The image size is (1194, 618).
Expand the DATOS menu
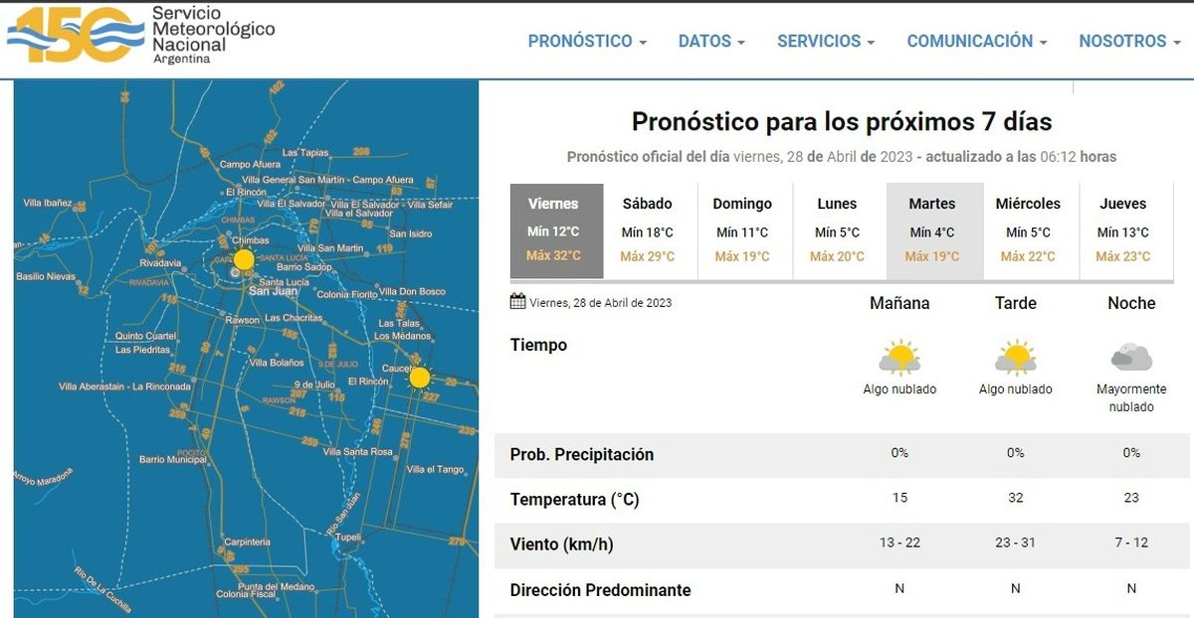pyautogui.click(x=711, y=41)
